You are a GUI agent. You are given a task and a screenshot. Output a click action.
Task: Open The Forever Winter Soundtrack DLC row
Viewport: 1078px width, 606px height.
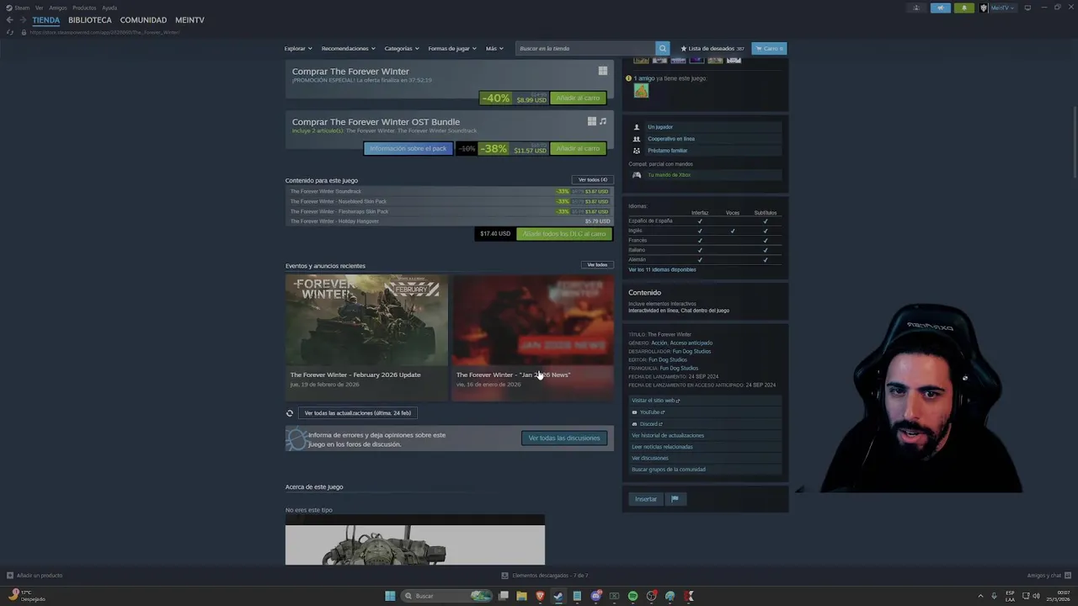click(x=449, y=191)
